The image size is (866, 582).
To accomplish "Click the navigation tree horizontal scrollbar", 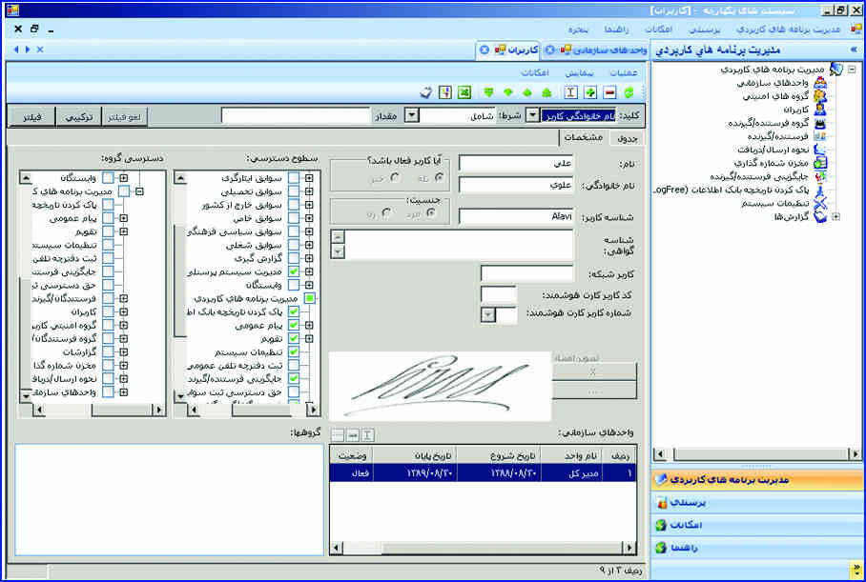I will (x=756, y=454).
